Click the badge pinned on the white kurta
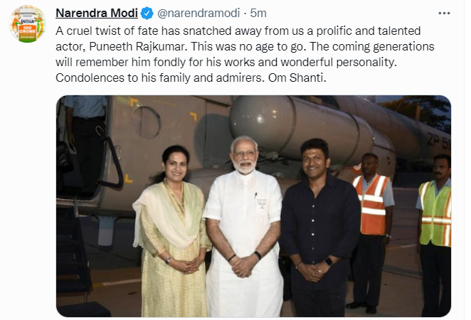The width and height of the screenshot is (471, 320). (x=261, y=203)
